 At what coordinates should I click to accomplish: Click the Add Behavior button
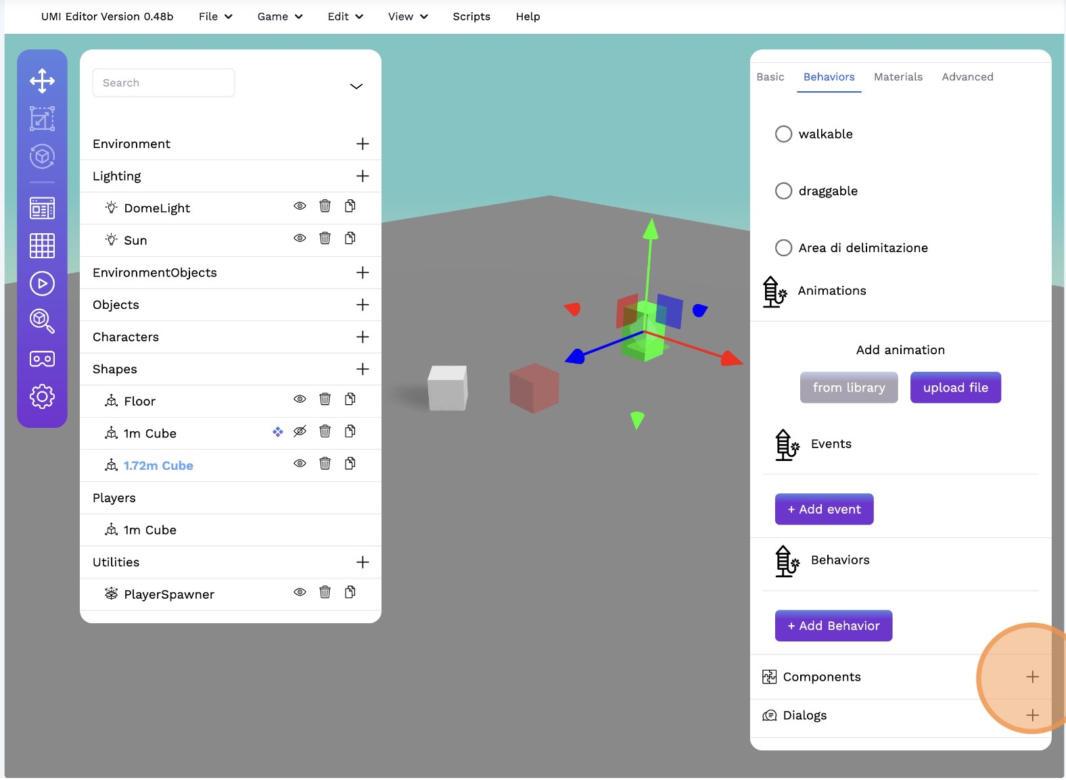point(833,626)
